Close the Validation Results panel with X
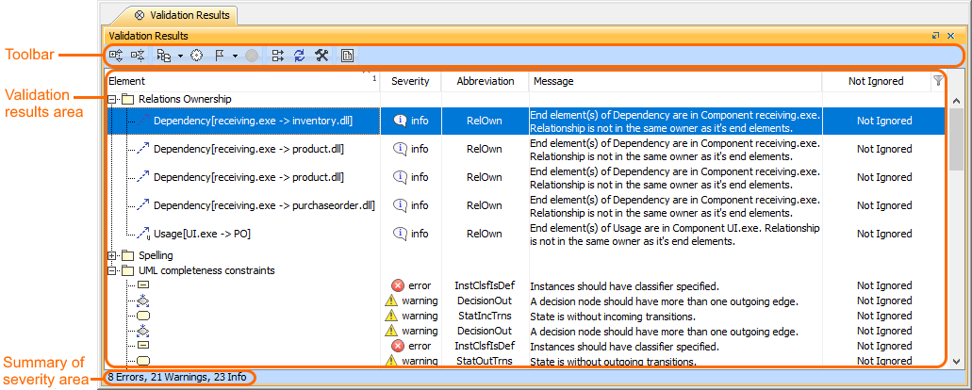 tap(950, 37)
